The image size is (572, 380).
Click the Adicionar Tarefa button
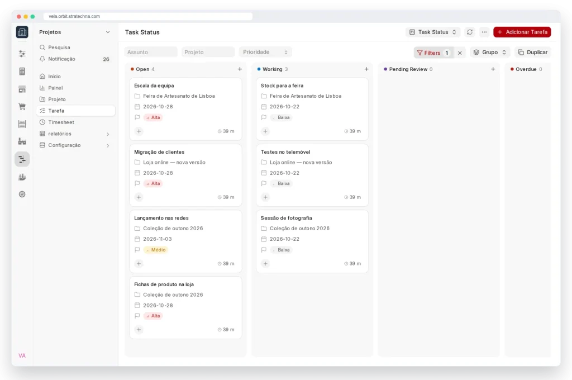[522, 32]
